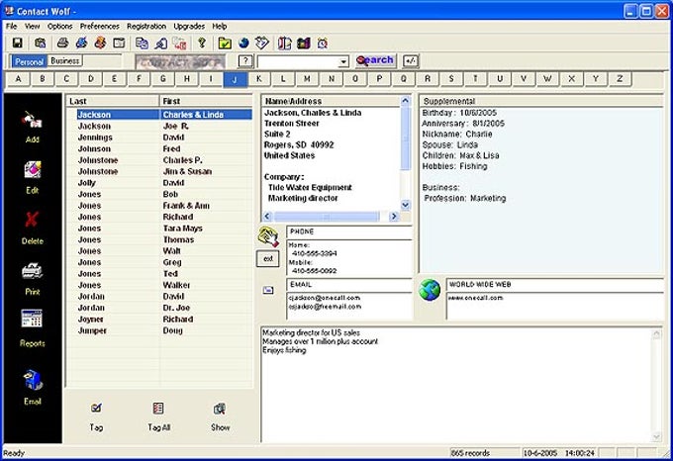The width and height of the screenshot is (673, 461).
Task: Switch to the Personal contacts toggle
Action: 29,61
